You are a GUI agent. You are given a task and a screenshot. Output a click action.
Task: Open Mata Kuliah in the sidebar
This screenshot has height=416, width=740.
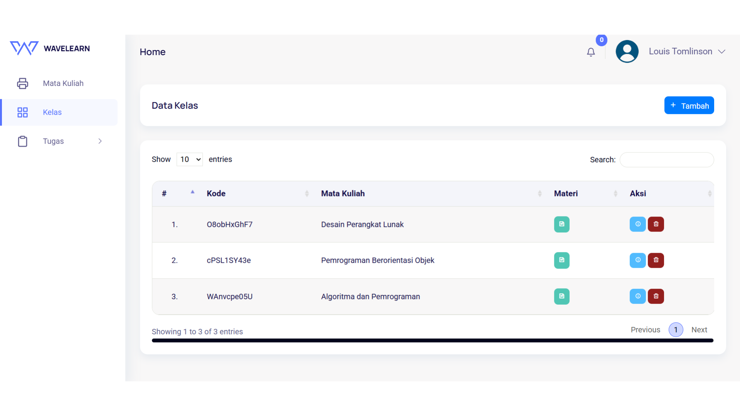pyautogui.click(x=60, y=84)
